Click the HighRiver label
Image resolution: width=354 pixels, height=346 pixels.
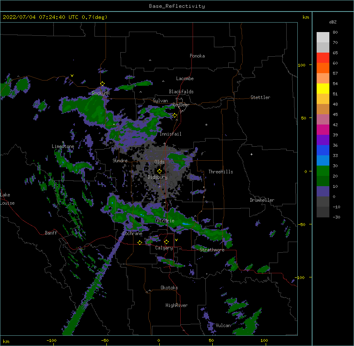coord(177,305)
